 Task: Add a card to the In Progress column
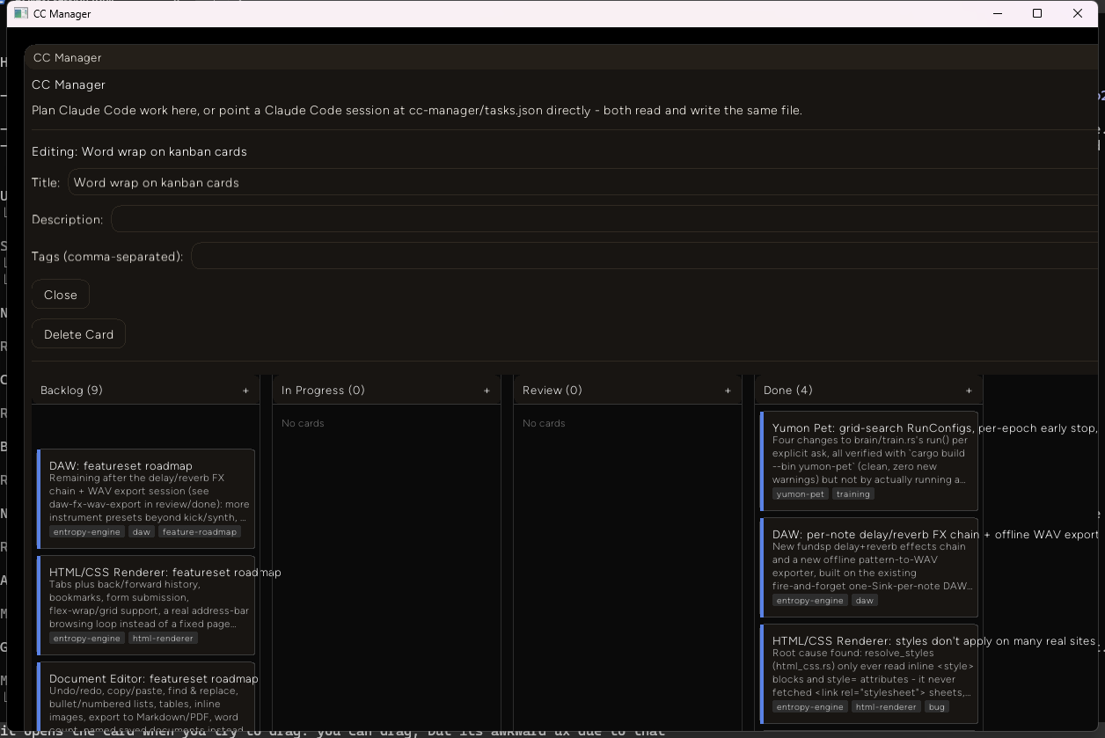(487, 391)
